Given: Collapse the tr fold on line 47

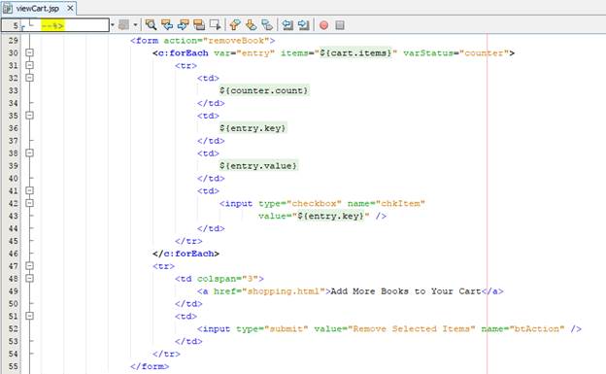Looking at the screenshot, I should 29,266.
